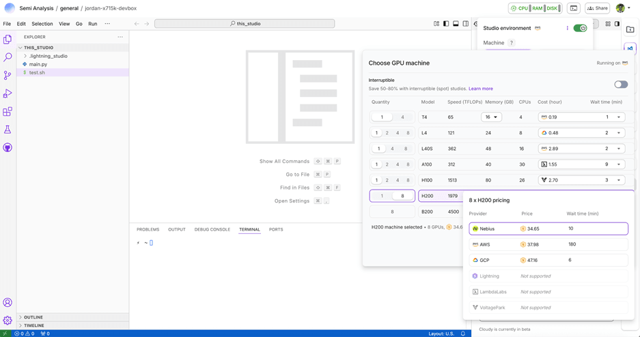
Task: Open the Accounts icon in activity bar
Action: pyautogui.click(x=8, y=302)
